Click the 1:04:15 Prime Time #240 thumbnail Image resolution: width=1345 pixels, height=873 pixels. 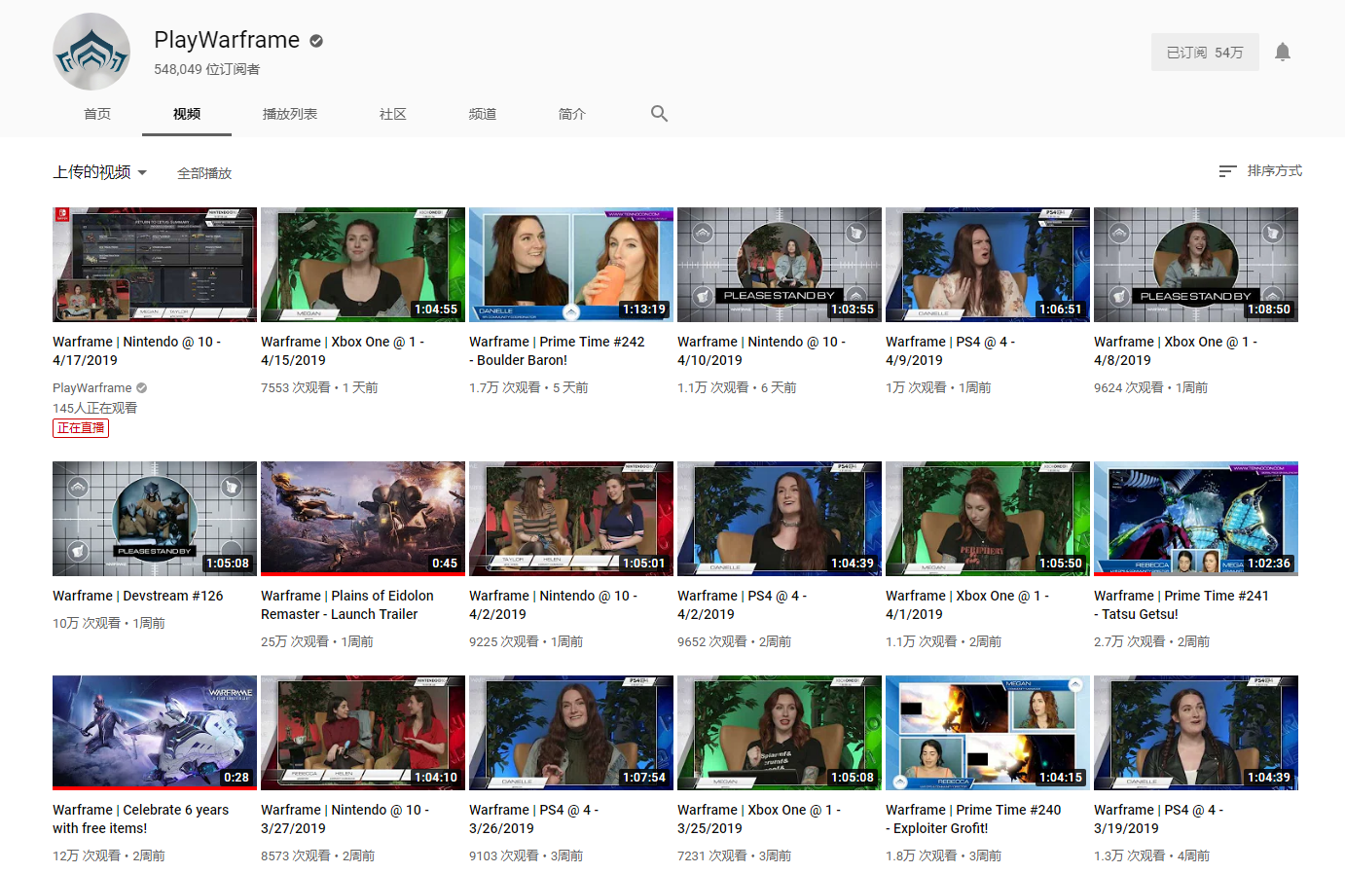point(988,733)
